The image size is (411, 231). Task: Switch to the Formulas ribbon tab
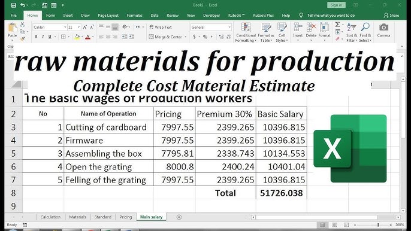(x=134, y=16)
